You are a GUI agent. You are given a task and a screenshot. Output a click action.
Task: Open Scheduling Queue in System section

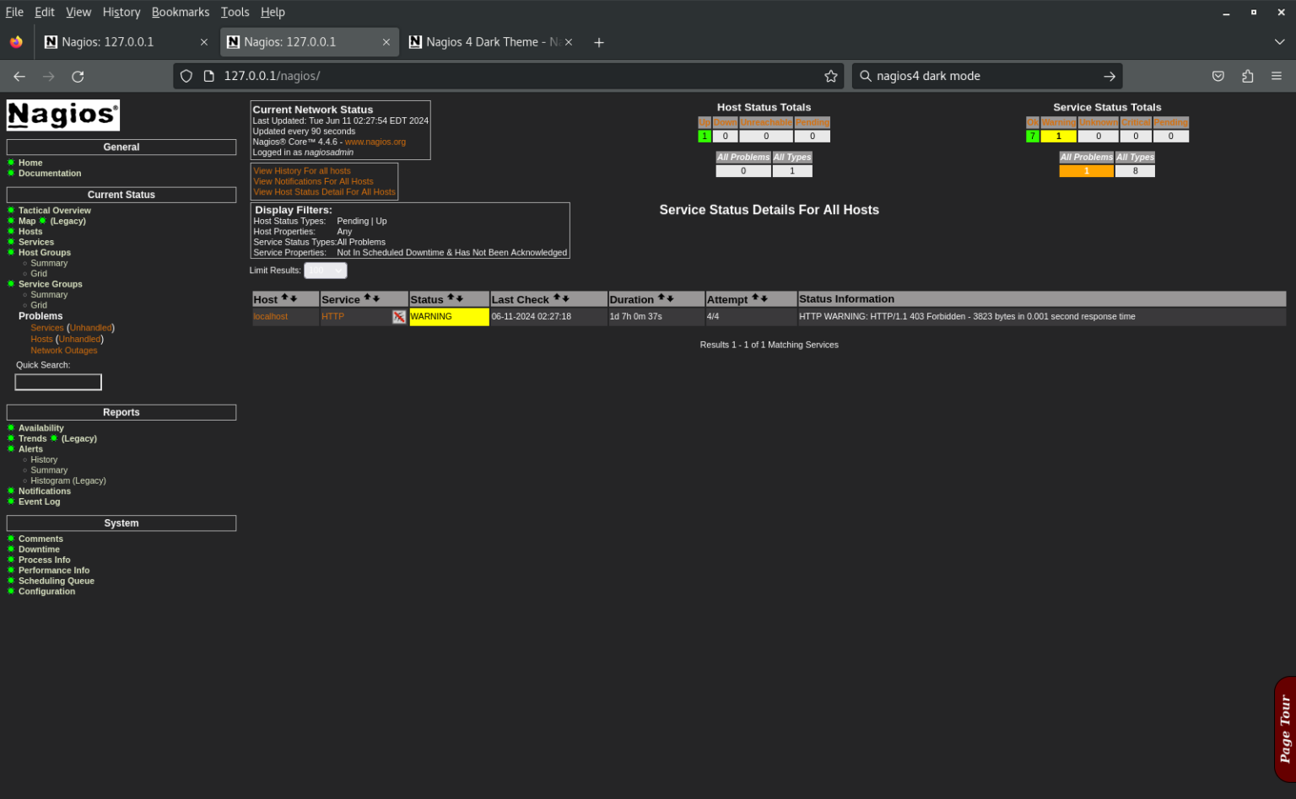click(57, 582)
